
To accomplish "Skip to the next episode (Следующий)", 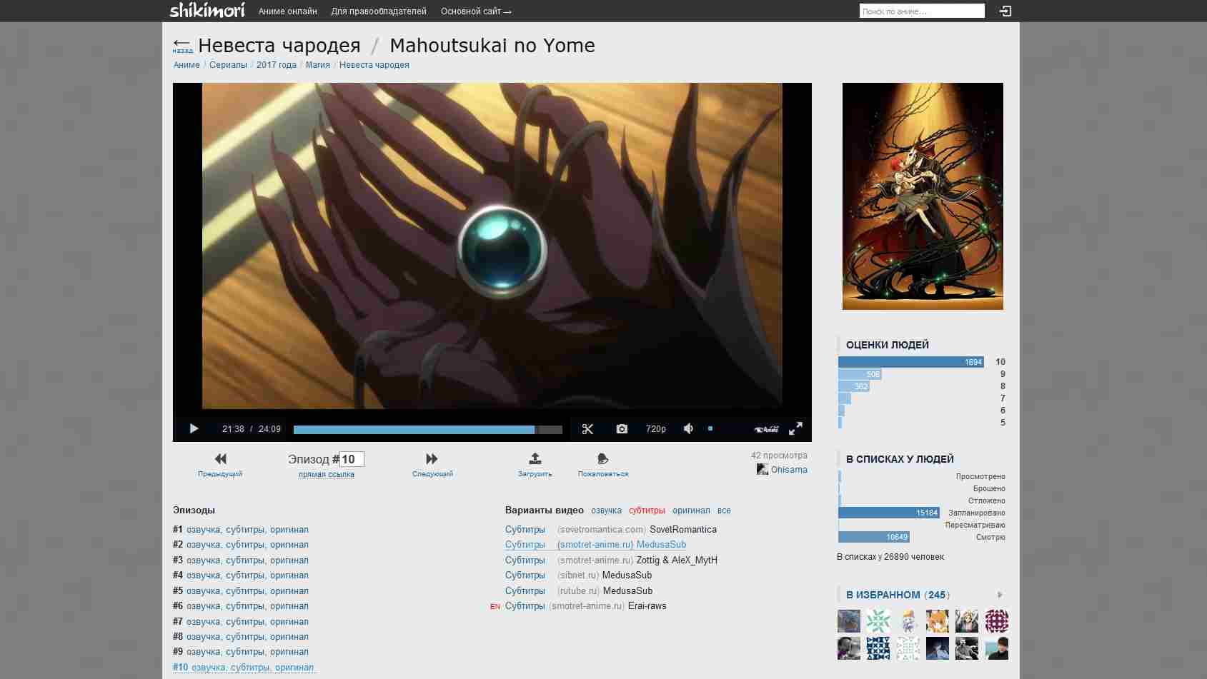I will click(432, 464).
